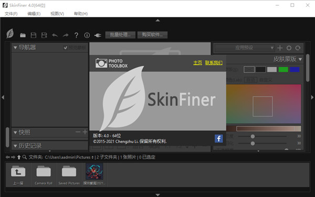
Task: Collapse the 皮肤蒙版 skin mask section
Action: point(300,59)
